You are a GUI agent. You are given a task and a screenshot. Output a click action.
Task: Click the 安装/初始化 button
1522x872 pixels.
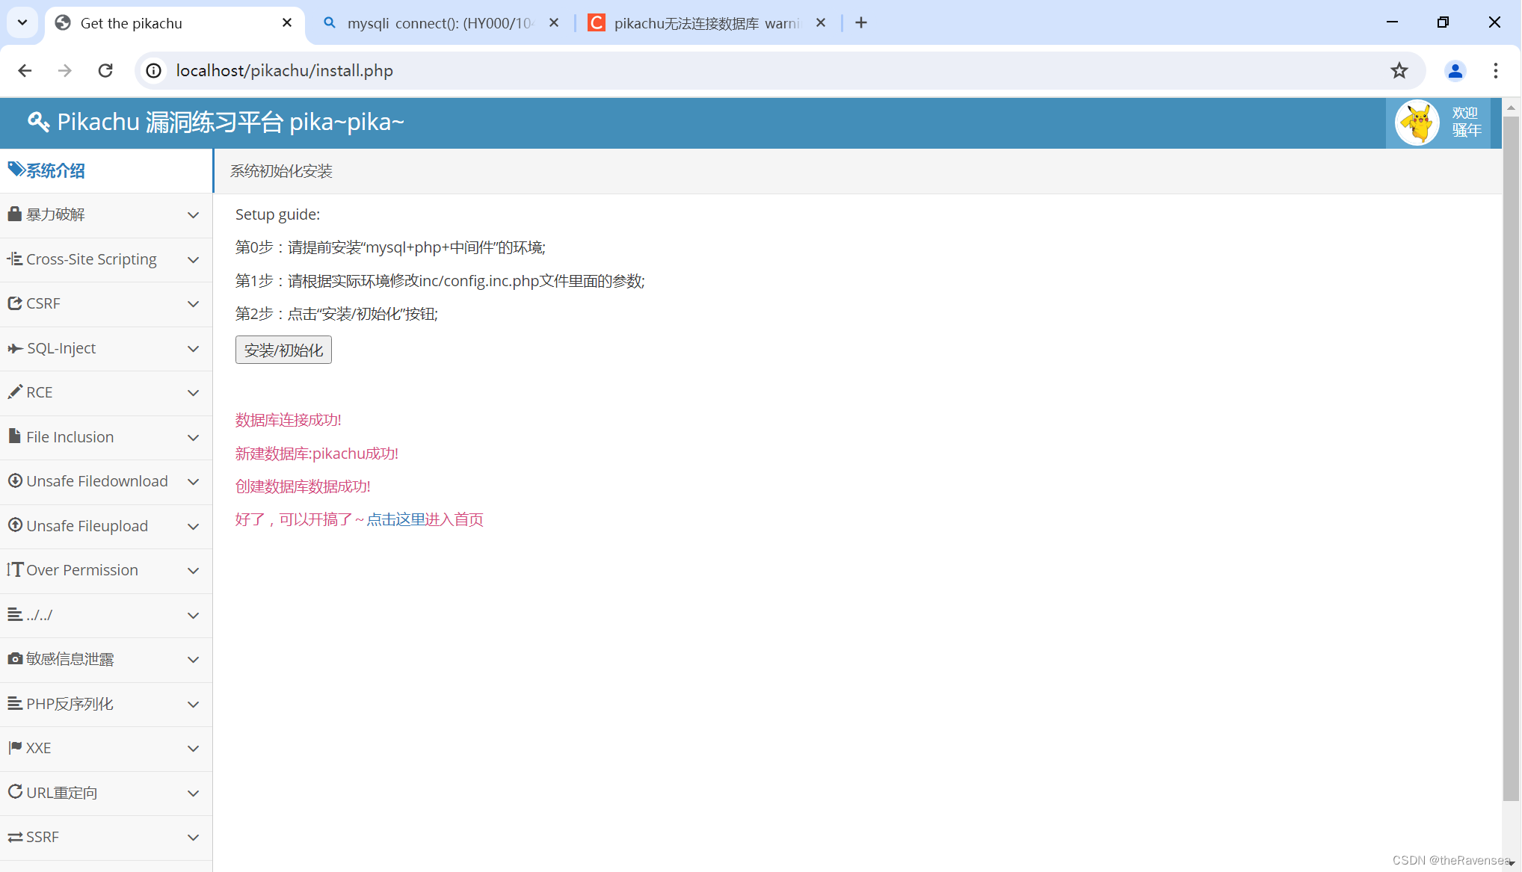[x=283, y=350]
